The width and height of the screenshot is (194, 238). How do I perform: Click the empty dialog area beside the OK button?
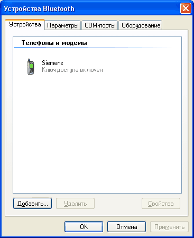34,227
